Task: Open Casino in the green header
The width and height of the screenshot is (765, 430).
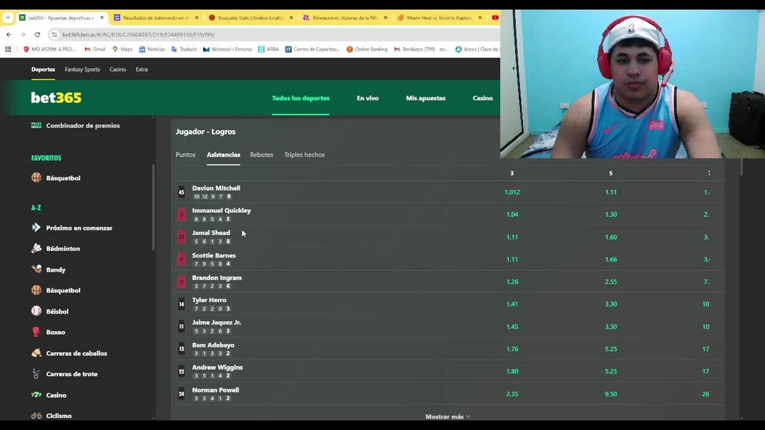Action: [x=482, y=98]
